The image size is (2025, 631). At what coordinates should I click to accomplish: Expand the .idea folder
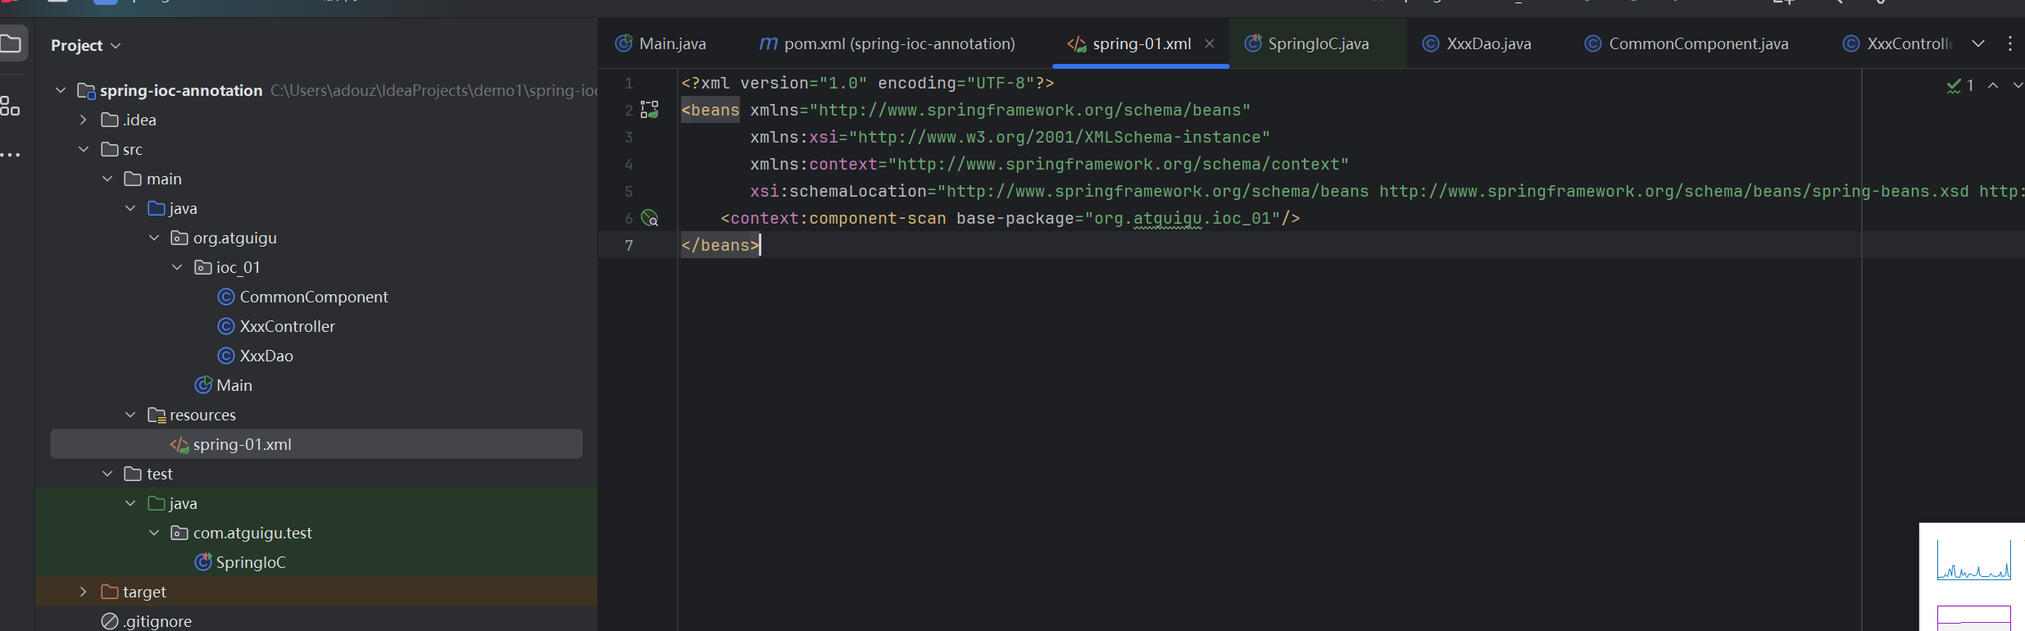[x=84, y=120]
